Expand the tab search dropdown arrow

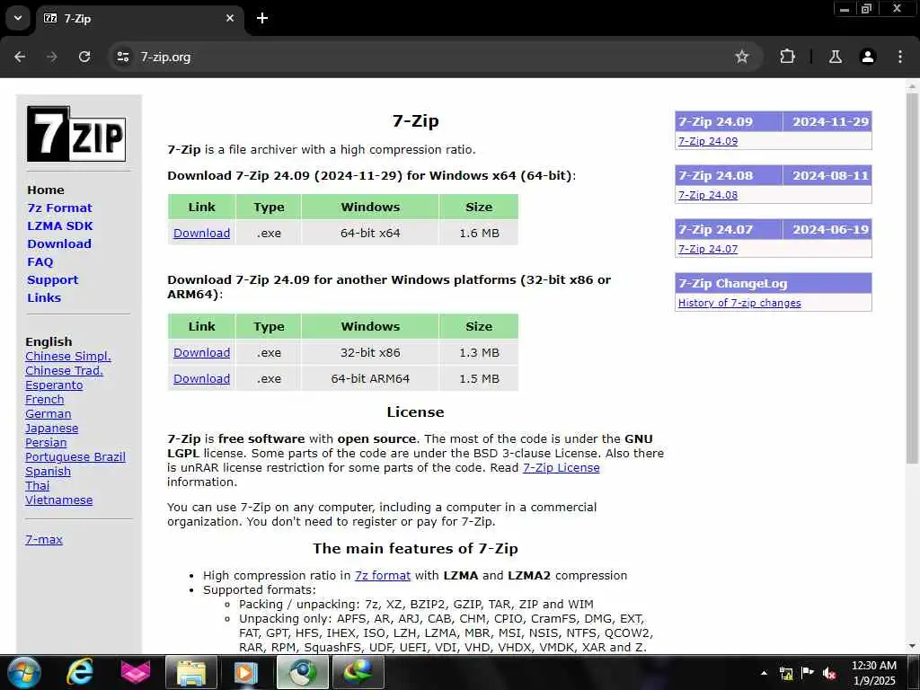[x=18, y=18]
